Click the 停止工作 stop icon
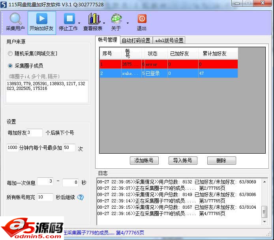Image resolution: width=274 pixels, height=240 pixels. coord(69,19)
